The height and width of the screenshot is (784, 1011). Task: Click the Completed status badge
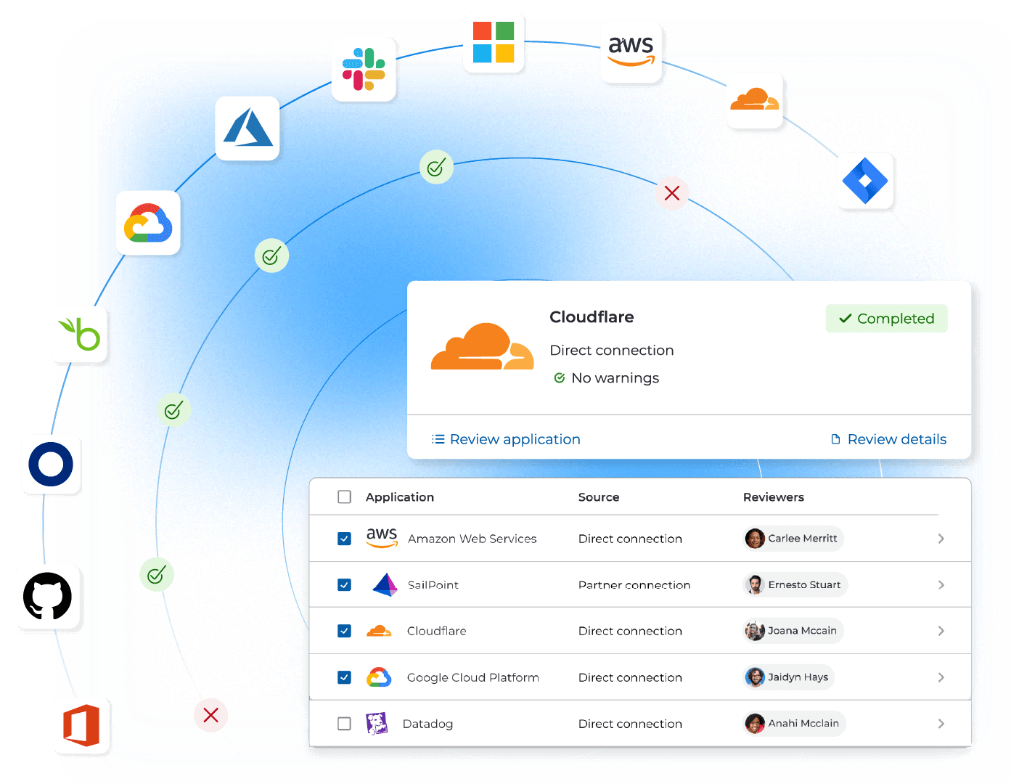[886, 319]
